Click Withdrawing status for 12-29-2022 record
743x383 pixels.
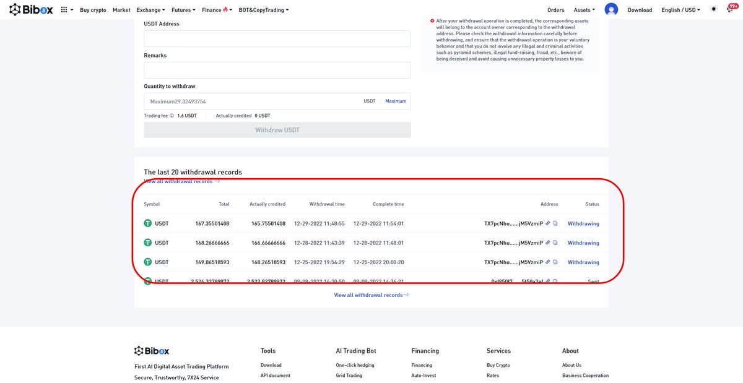click(x=583, y=224)
